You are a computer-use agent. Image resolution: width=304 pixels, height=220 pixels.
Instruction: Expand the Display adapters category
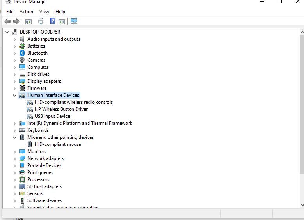pos(15,81)
